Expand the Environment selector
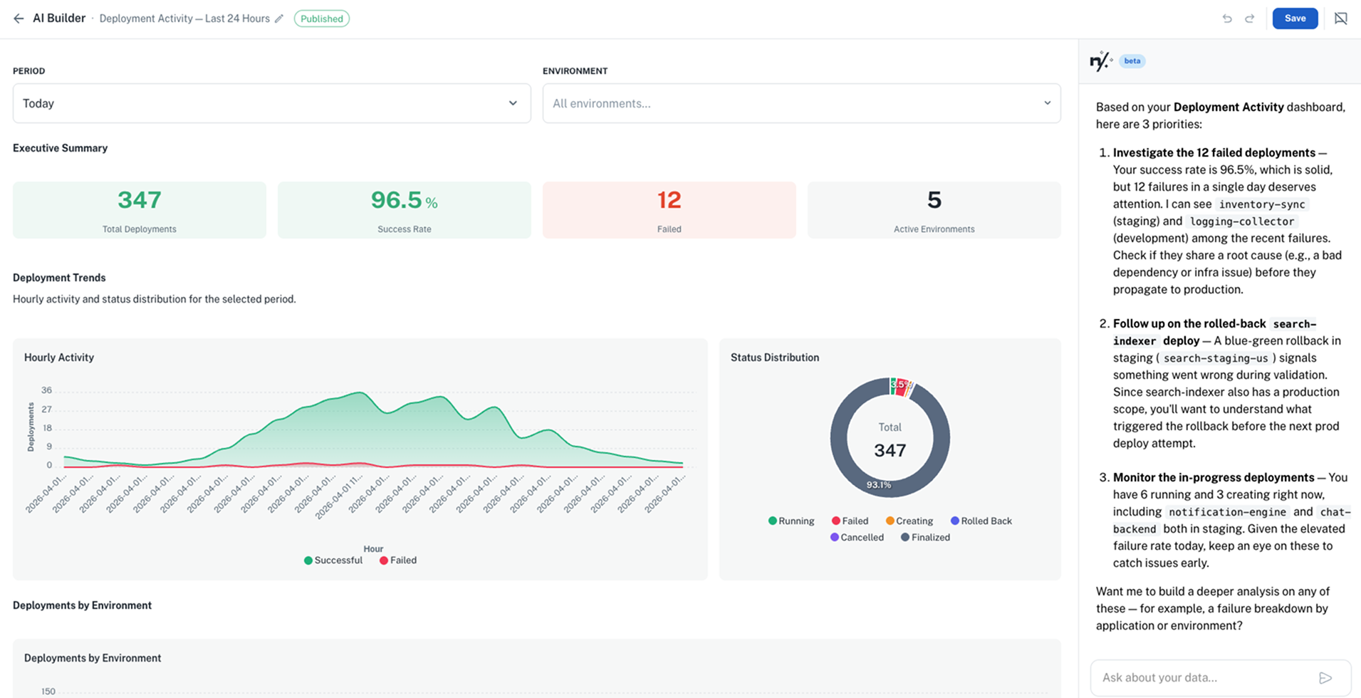 (801, 103)
